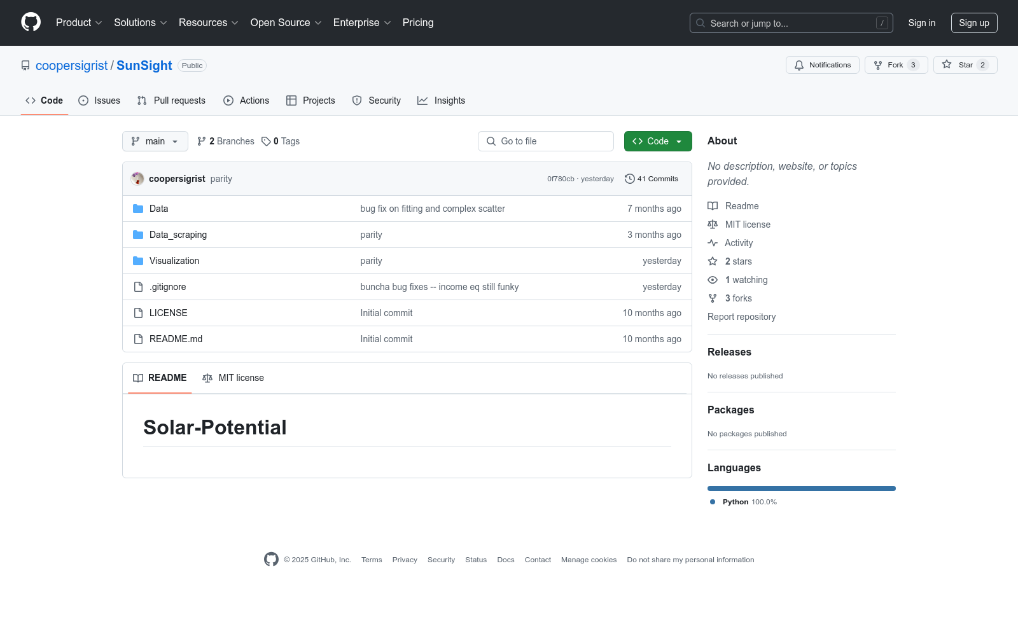View the 41 Commits history
Viewport: 1018px width, 636px height.
pos(652,179)
